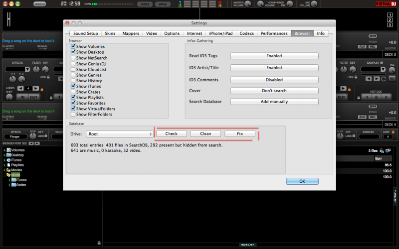Select waveform zoom level 2

(390, 20)
